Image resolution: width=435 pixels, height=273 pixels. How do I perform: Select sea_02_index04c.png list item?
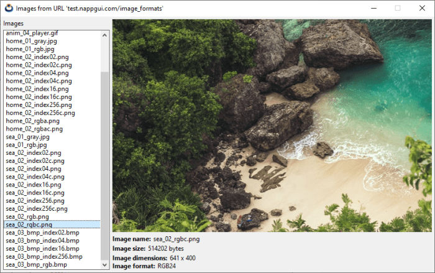click(35, 177)
